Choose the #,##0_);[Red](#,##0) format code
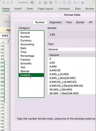 pyautogui.click(x=72, y=78)
